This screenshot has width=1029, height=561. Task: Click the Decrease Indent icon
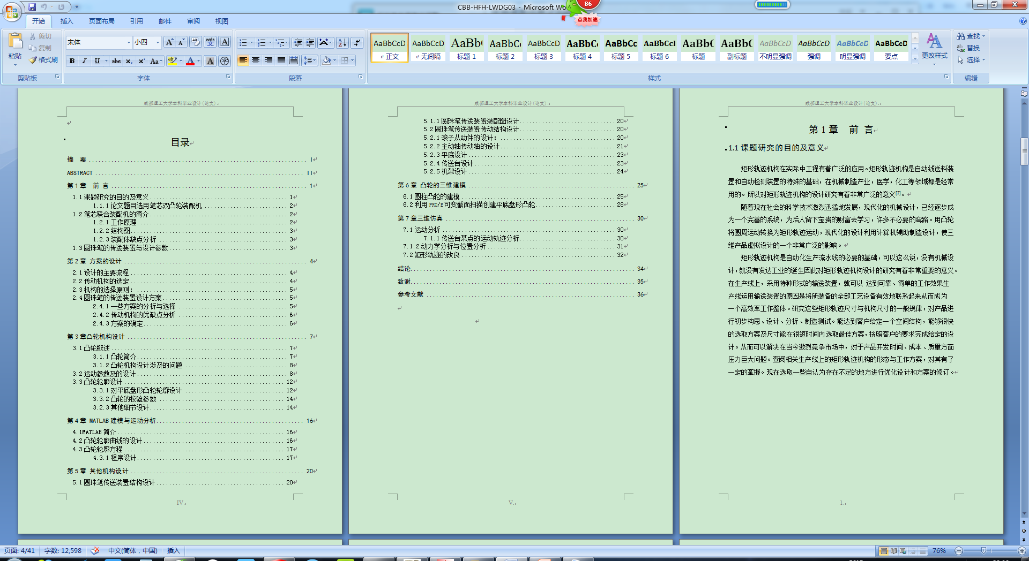coord(298,43)
